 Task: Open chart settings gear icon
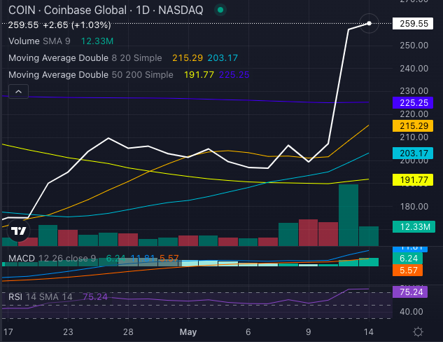[x=418, y=331]
